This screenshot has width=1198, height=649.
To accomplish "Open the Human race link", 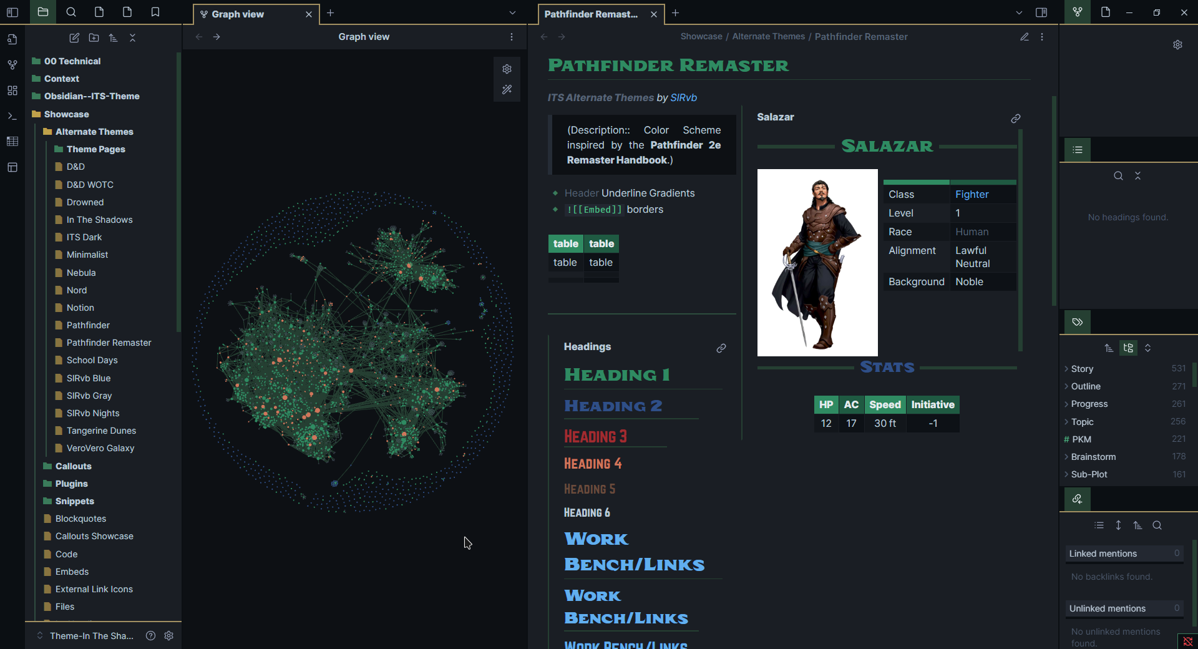I will 972,232.
